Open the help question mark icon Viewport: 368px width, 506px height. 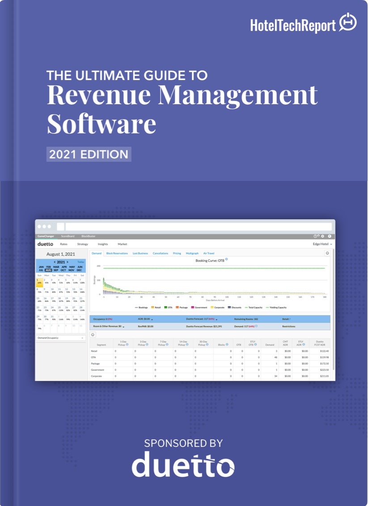click(x=315, y=236)
